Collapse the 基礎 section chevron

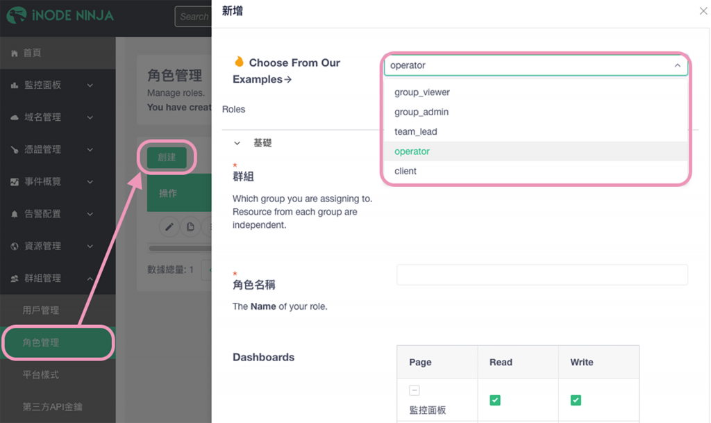tap(237, 143)
